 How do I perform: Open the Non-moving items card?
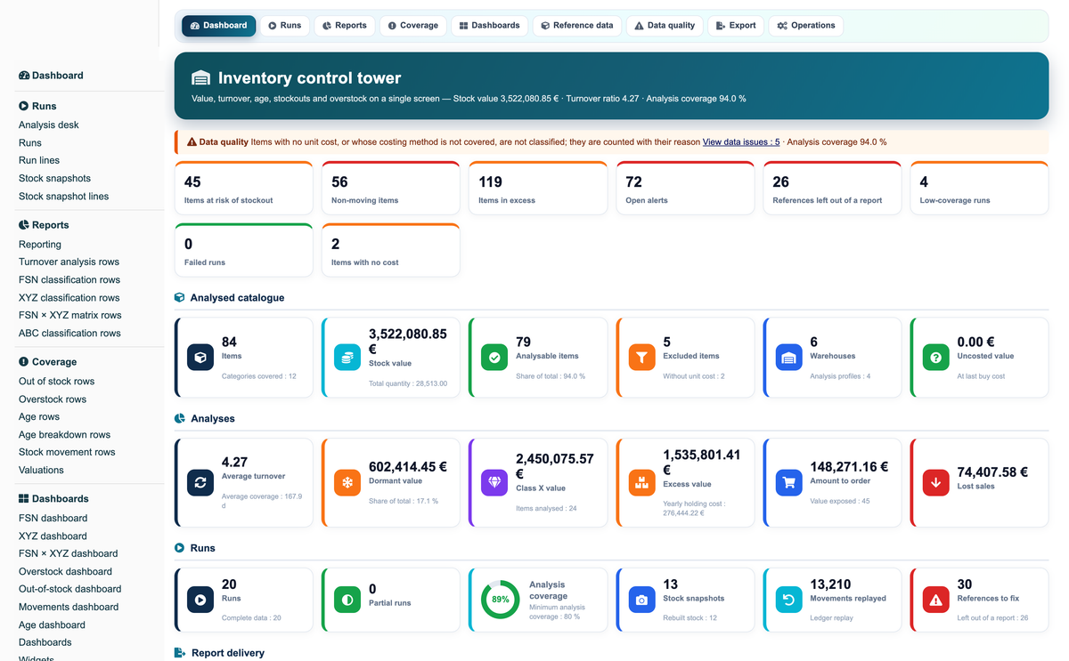(390, 188)
